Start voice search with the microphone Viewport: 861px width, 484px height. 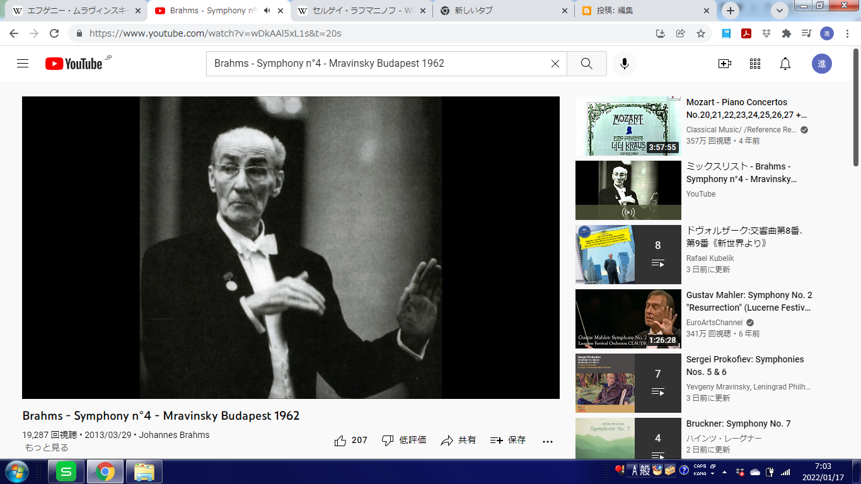pos(625,64)
